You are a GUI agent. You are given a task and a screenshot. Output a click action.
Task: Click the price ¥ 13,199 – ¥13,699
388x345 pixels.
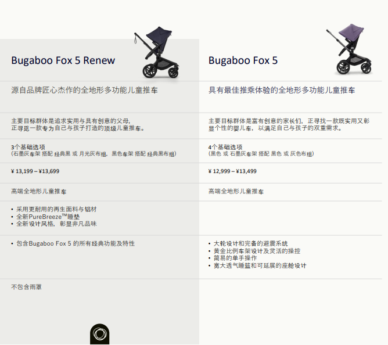point(35,171)
